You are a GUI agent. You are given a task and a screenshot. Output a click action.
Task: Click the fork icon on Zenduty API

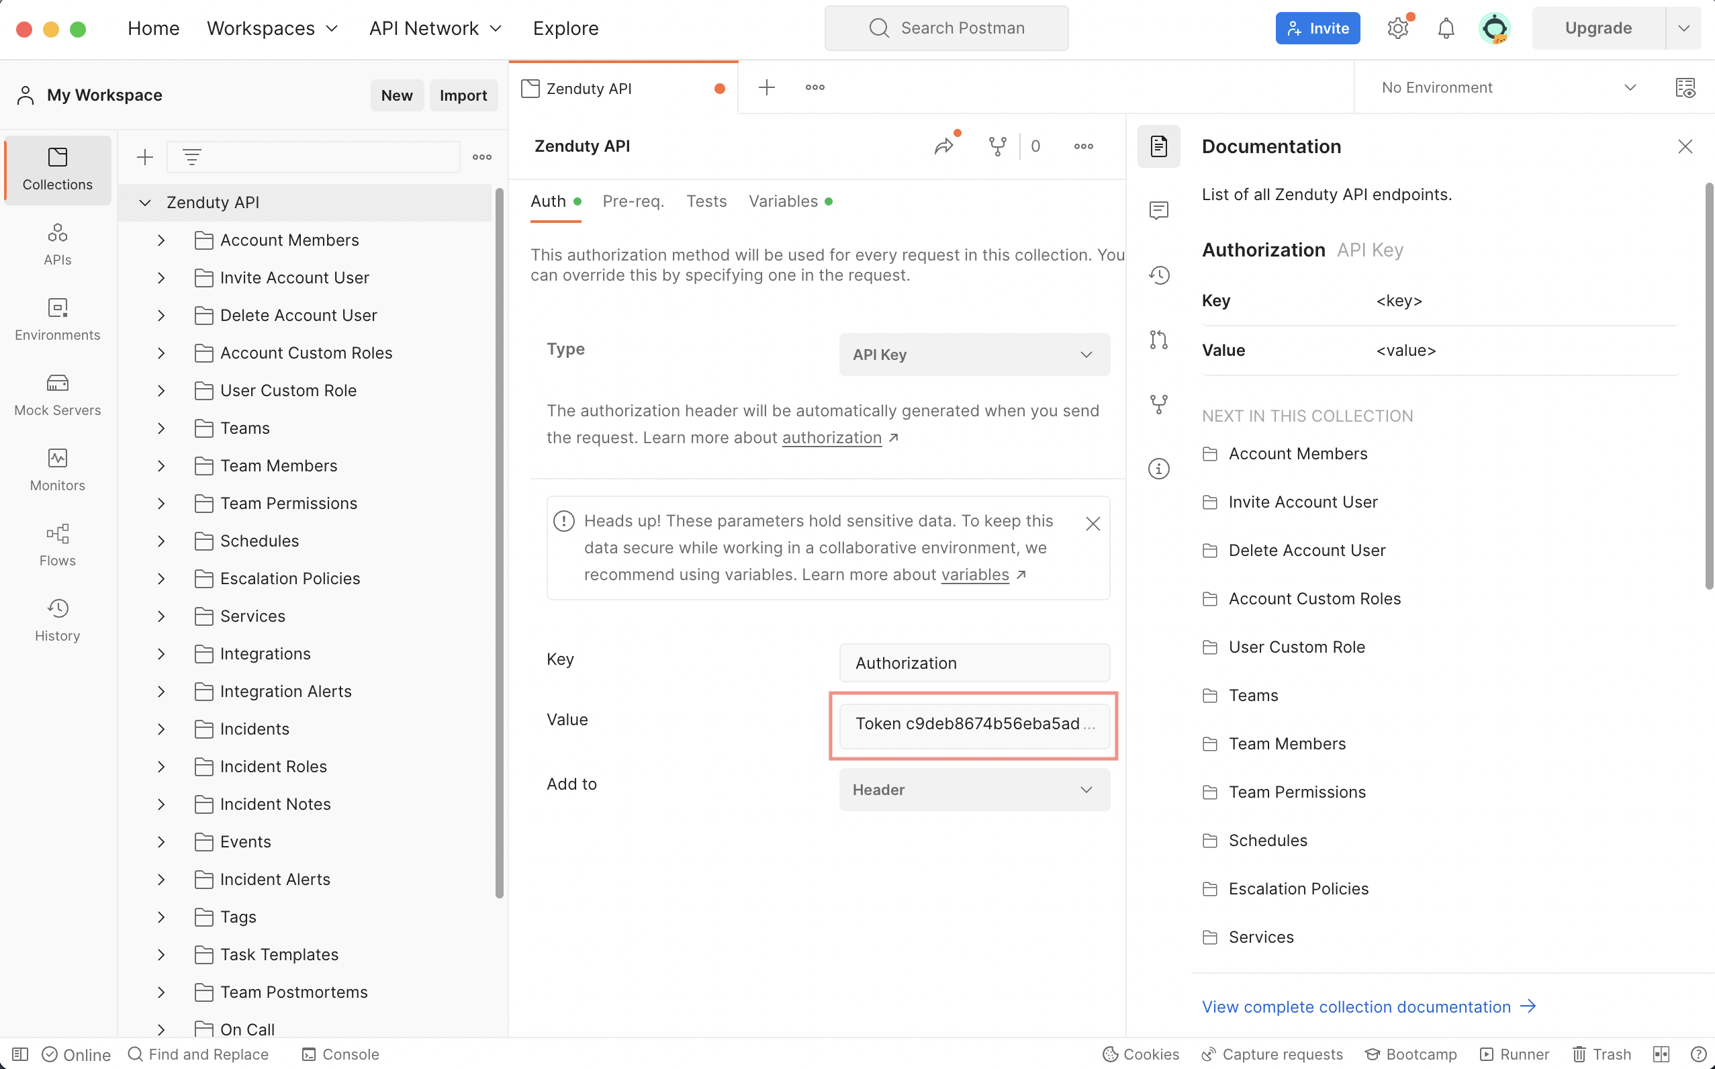[999, 145]
